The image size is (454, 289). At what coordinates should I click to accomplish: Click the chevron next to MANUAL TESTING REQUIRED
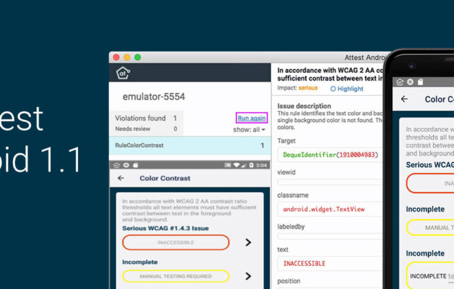click(248, 276)
